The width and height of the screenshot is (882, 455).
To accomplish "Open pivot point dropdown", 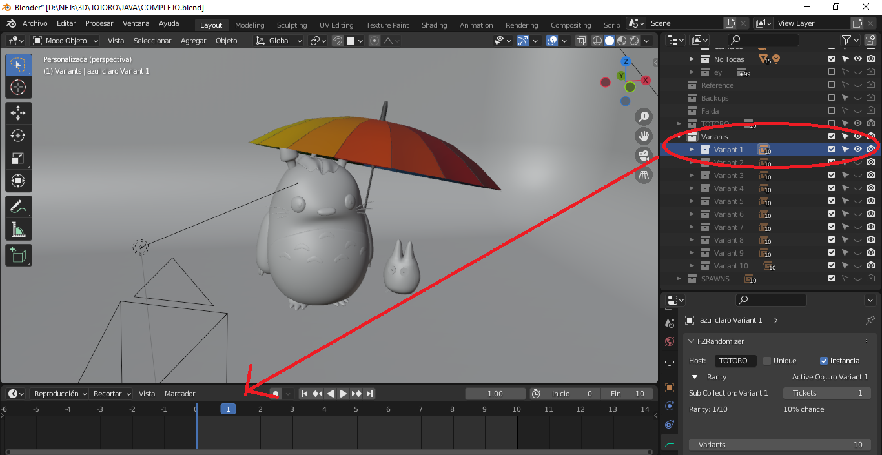I will point(318,41).
